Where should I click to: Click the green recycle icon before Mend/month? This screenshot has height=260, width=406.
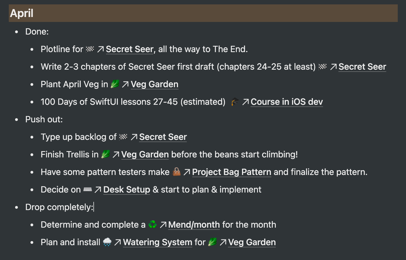(152, 225)
